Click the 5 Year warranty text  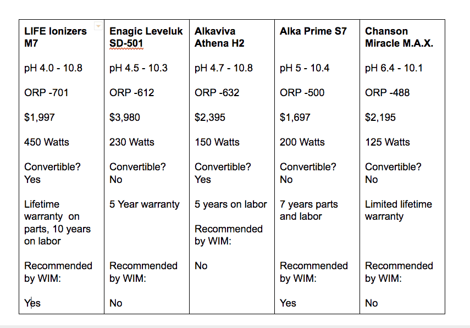point(145,204)
